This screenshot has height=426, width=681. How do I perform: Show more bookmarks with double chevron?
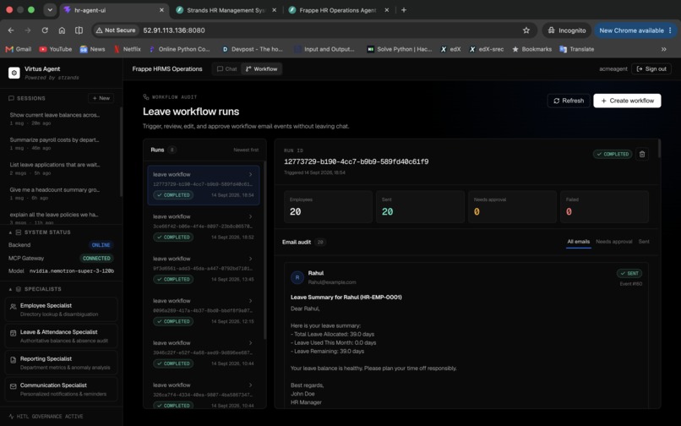click(663, 49)
